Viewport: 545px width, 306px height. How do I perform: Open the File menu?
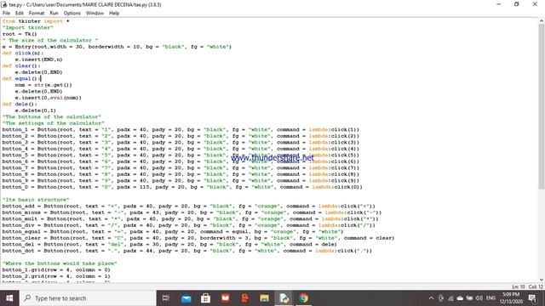pyautogui.click(x=6, y=14)
